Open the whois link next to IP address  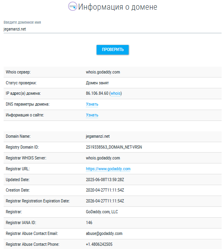(x=115, y=93)
